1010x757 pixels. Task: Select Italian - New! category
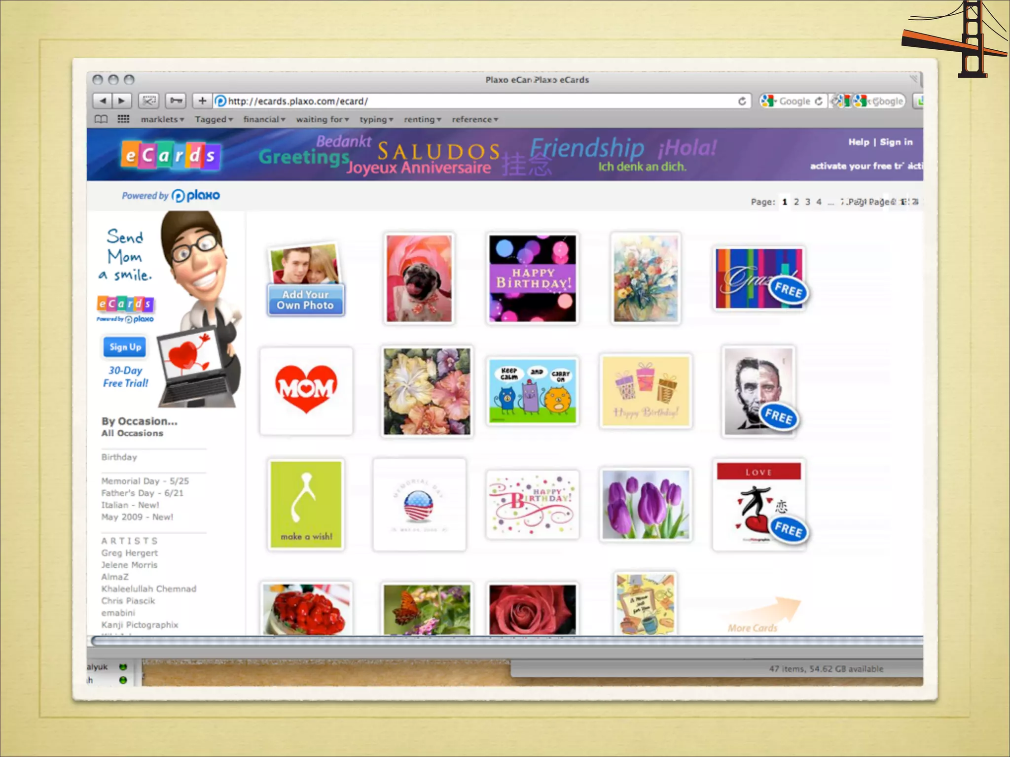[x=130, y=505]
